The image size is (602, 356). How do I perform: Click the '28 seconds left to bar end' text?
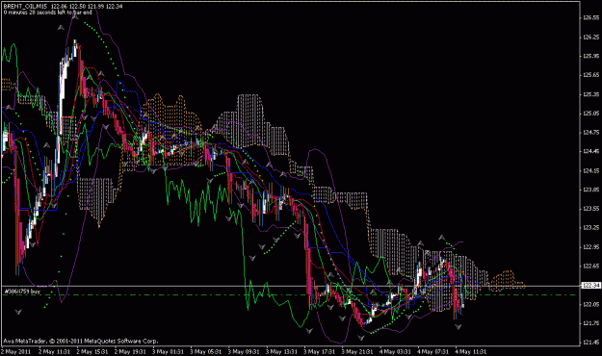tap(61, 13)
